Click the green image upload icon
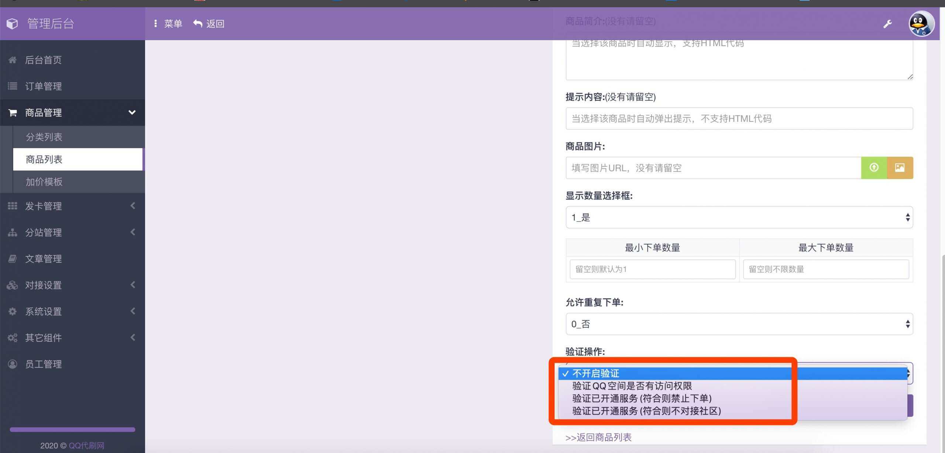The image size is (945, 453). (x=874, y=168)
